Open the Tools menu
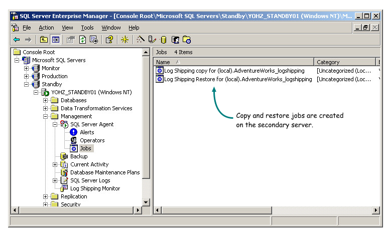 tap(87, 28)
